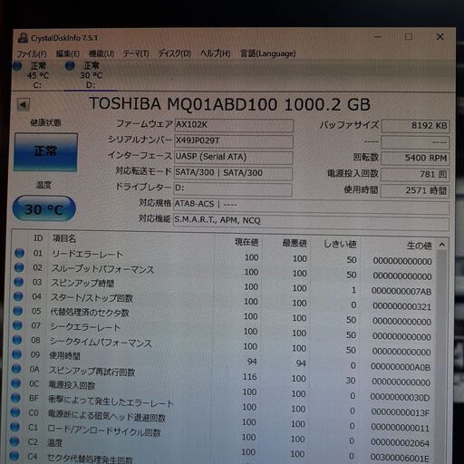
Task: Click status icon of row 07 シークエラーレート
Action: pos(17,325)
